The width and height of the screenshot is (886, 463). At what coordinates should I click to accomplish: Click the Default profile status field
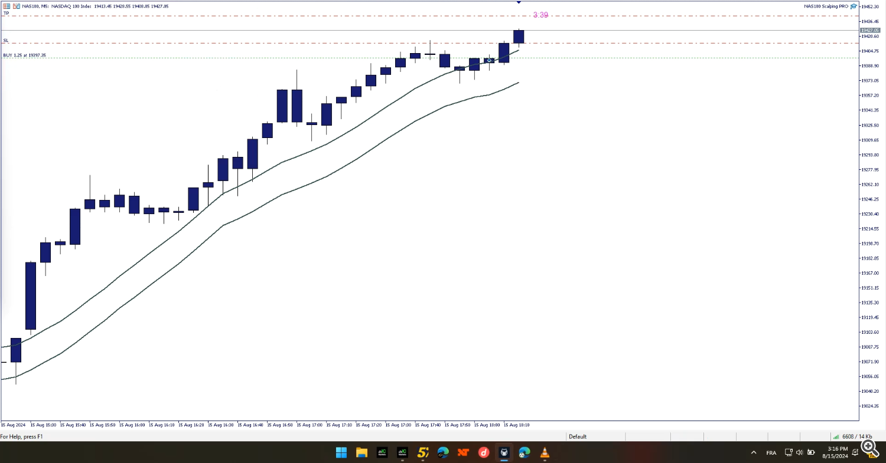tap(578, 437)
